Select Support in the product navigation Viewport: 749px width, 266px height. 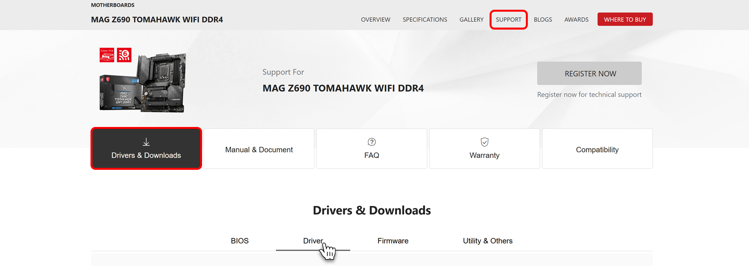pos(508,19)
